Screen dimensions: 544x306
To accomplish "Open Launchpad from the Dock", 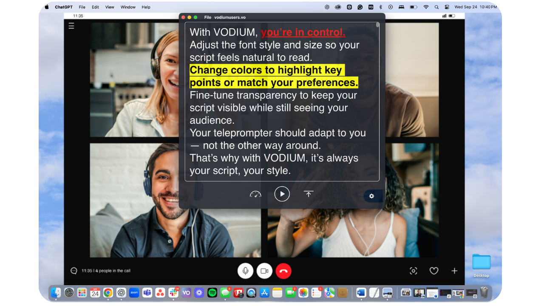I will (x=82, y=292).
